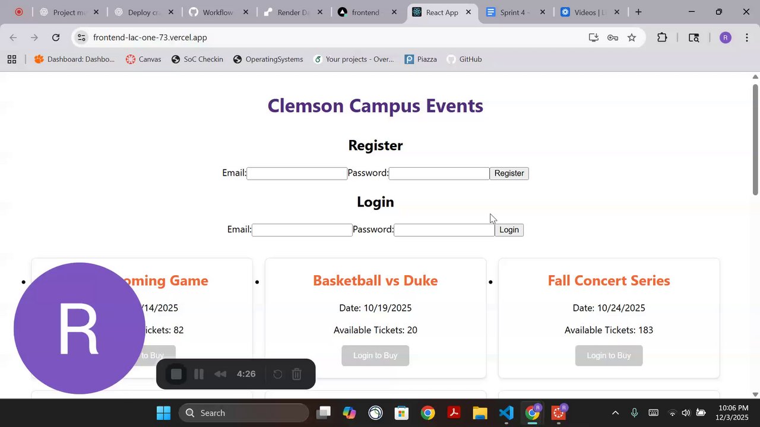Open the SoC Checkin bookmark

point(197,59)
